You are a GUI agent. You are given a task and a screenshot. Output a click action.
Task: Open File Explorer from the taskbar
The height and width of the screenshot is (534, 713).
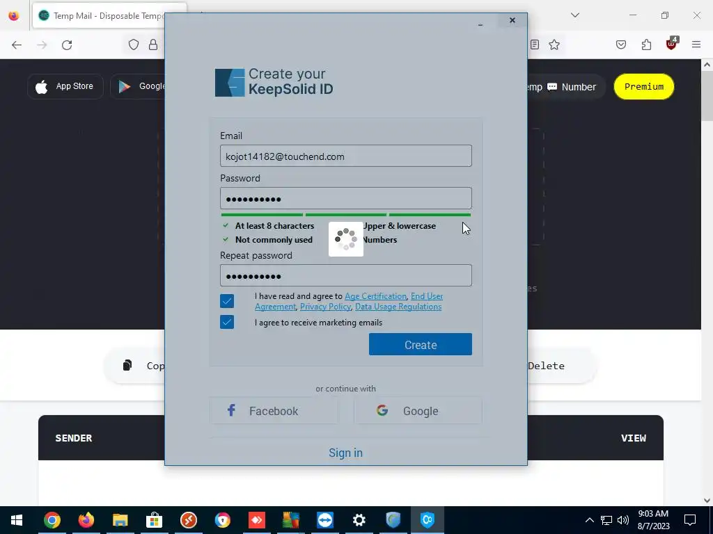[x=120, y=520]
